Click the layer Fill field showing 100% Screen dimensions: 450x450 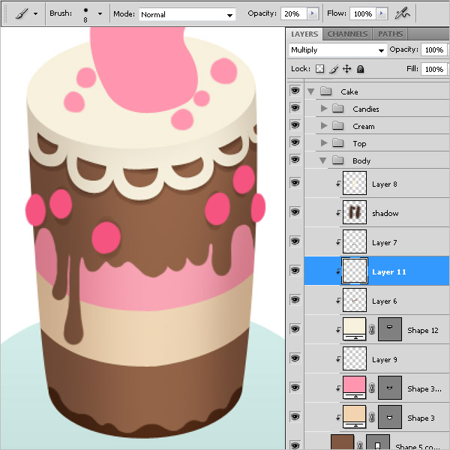[434, 69]
